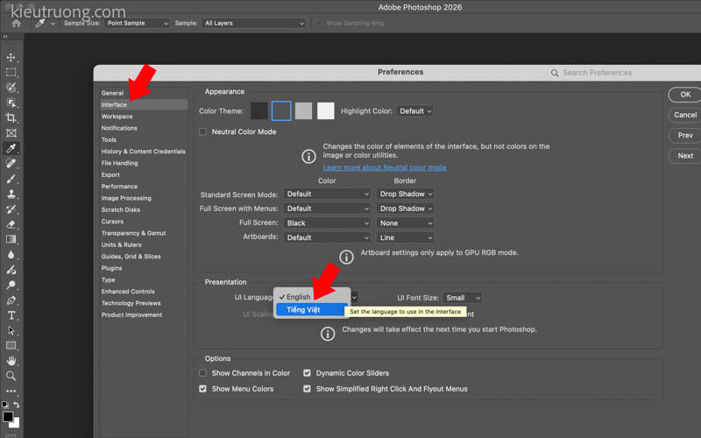Open the Performance preferences section
This screenshot has width=701, height=438.
[x=119, y=187]
